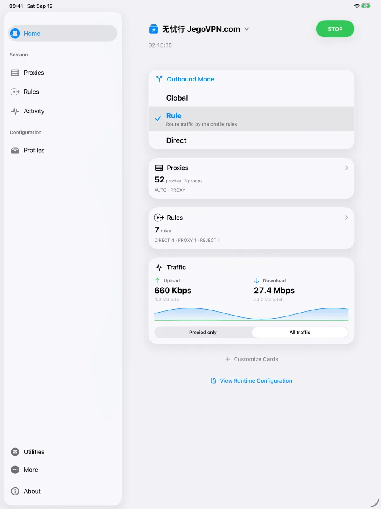The height and width of the screenshot is (509, 381).
Task: Click the About info icon
Action: [x=15, y=491]
